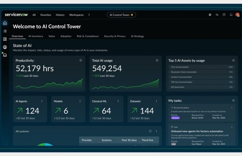Open the History menu

[60, 15]
